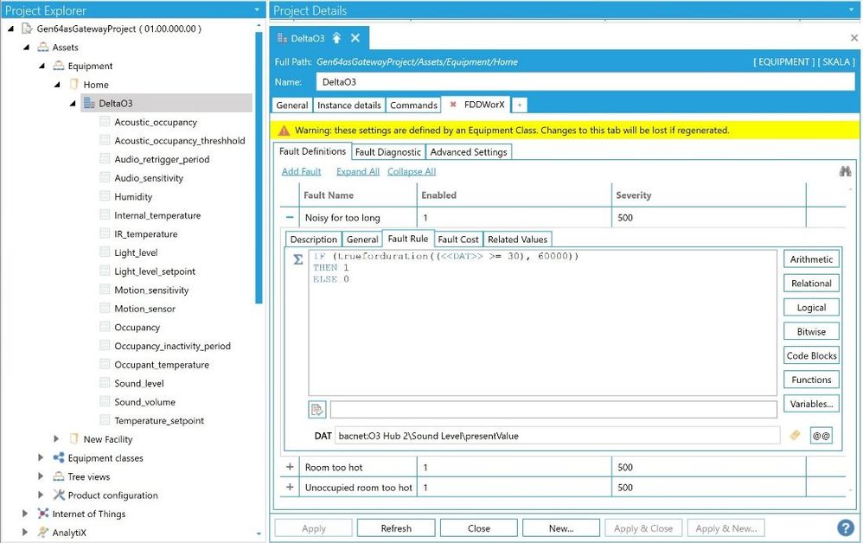Open the fault Description tab
The width and height of the screenshot is (863, 543).
click(x=313, y=240)
